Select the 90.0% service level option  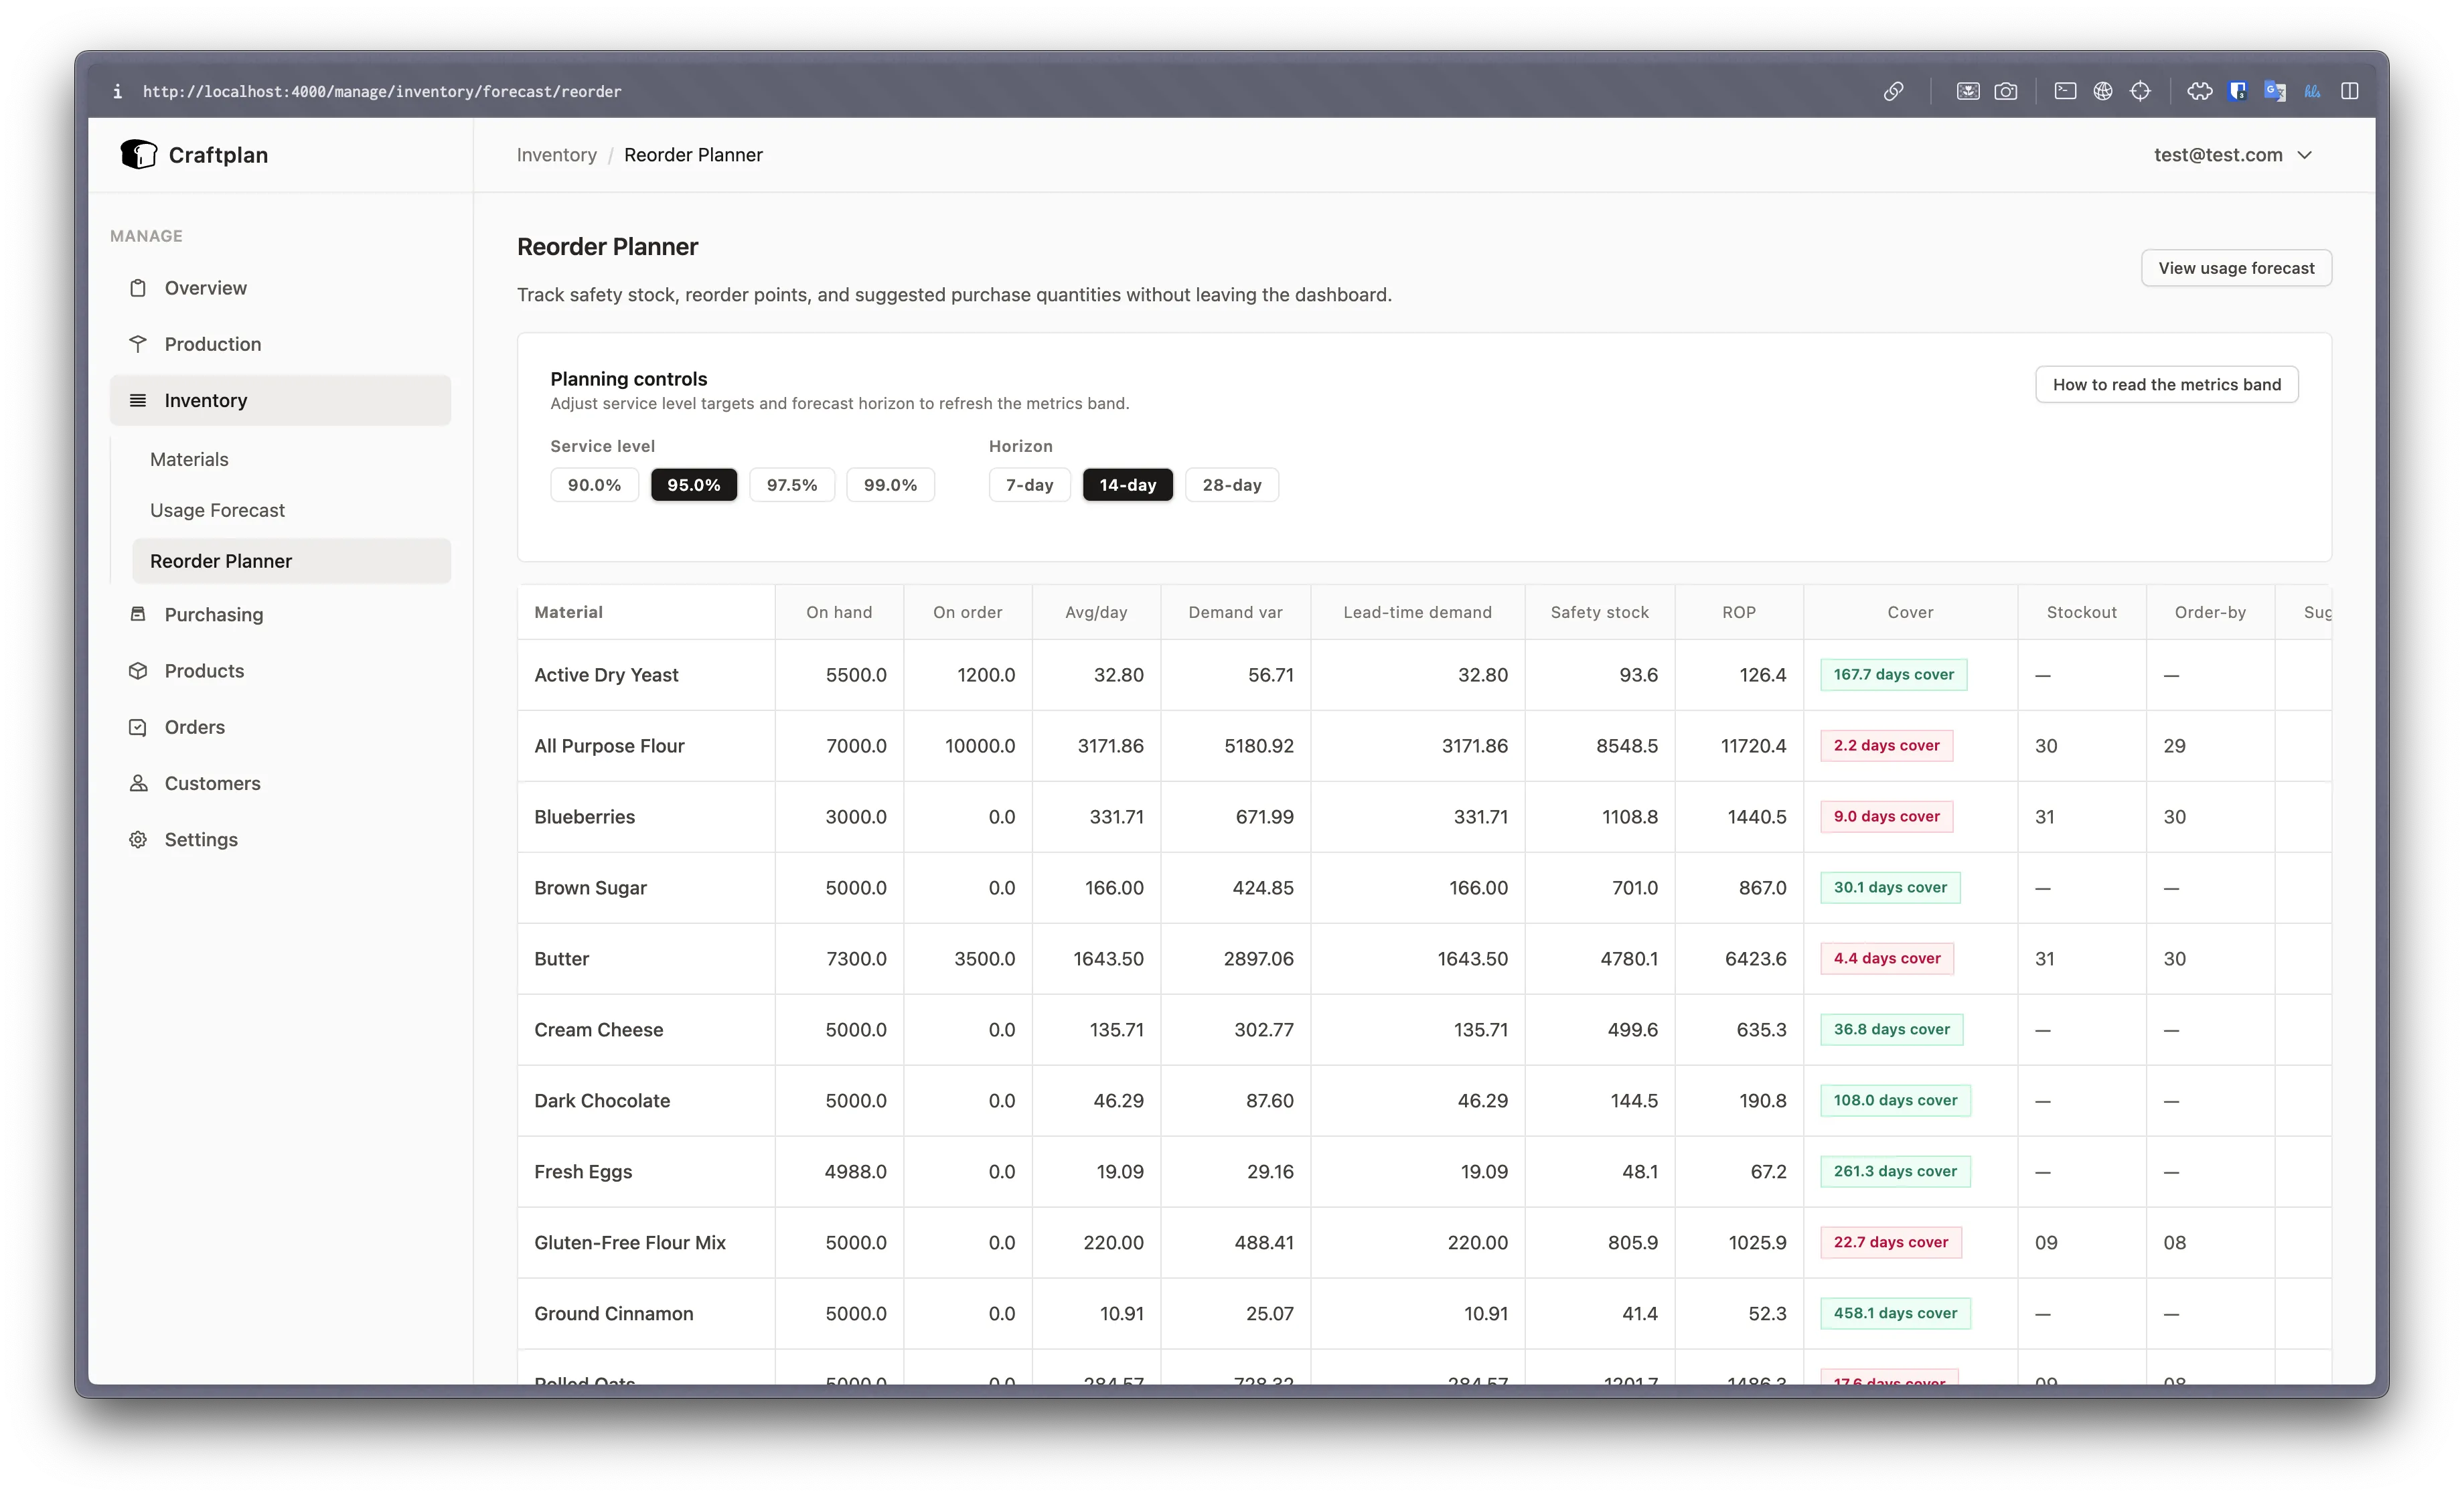pos(594,485)
